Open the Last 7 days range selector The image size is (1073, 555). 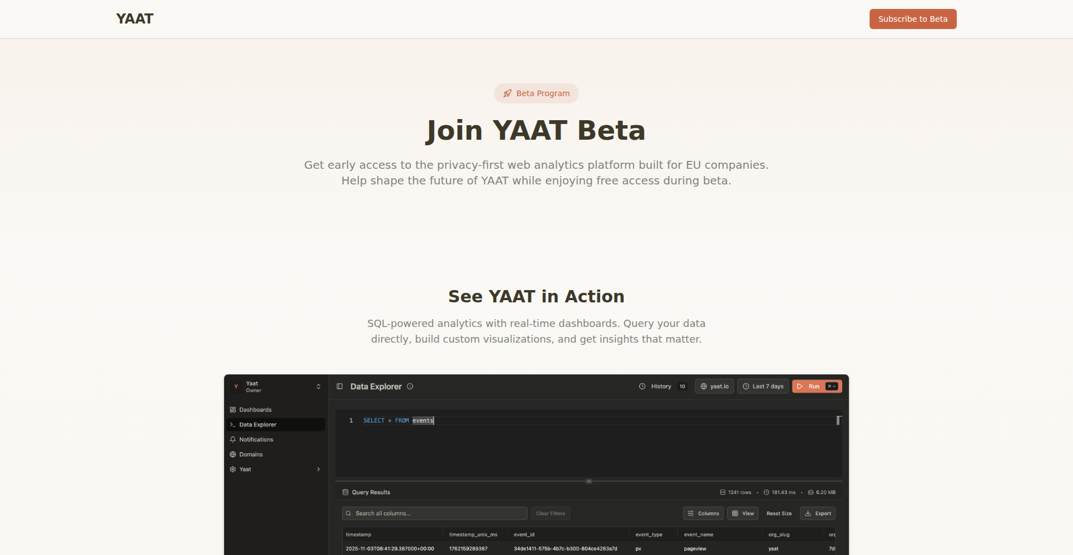click(762, 386)
